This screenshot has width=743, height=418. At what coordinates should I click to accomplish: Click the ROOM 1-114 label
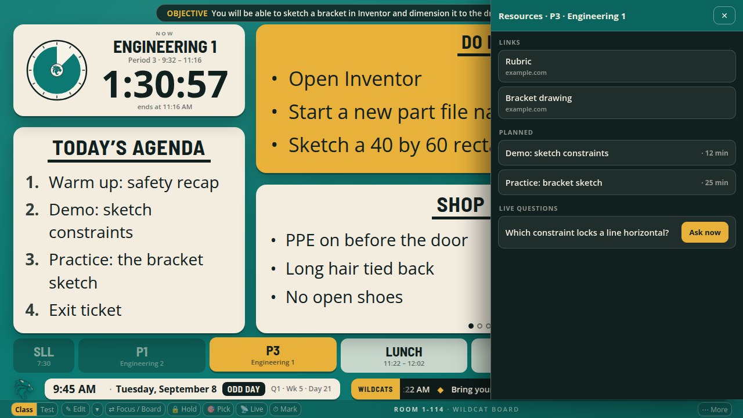(x=419, y=409)
